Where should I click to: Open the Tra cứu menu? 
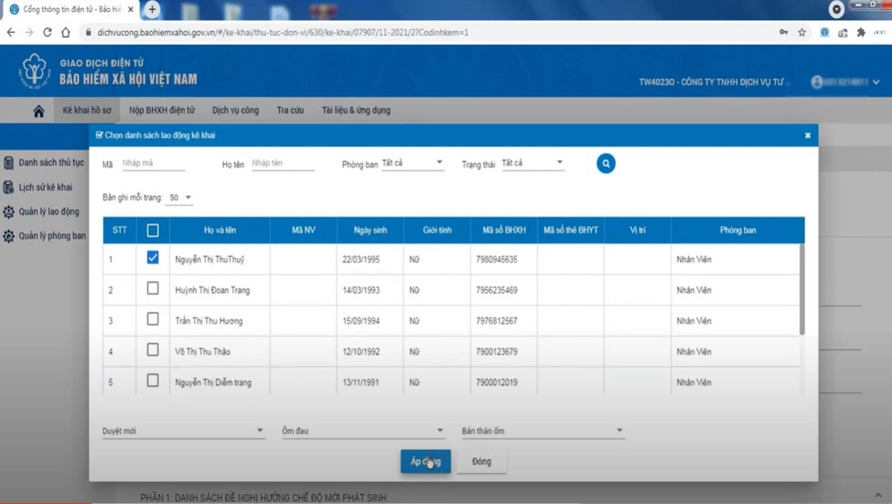tap(290, 111)
